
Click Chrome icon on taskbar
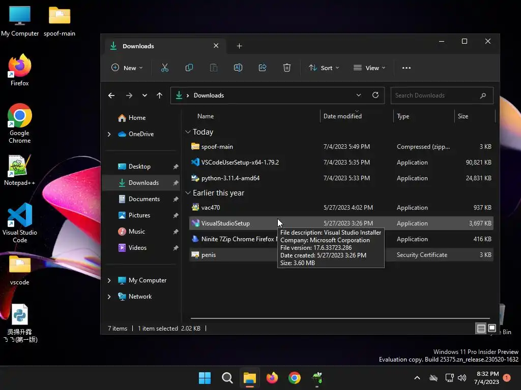pyautogui.click(x=295, y=378)
